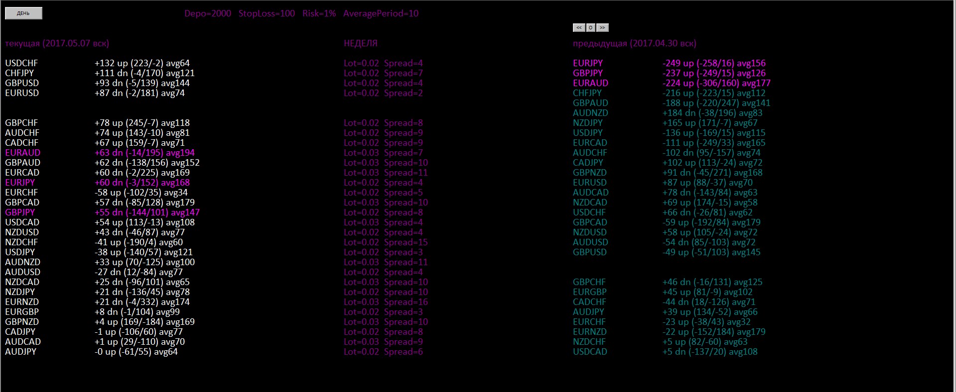Go to the previous period with <<
This screenshot has width=956, height=392.
point(579,28)
